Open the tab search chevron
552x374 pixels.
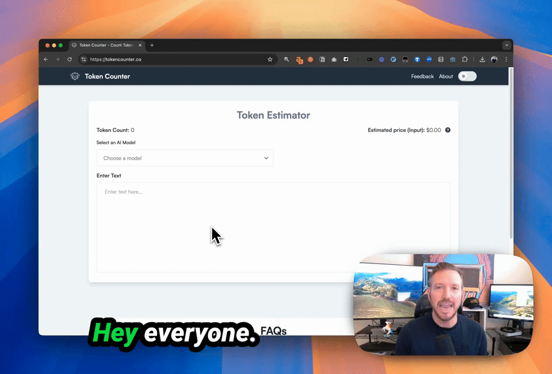click(x=507, y=45)
